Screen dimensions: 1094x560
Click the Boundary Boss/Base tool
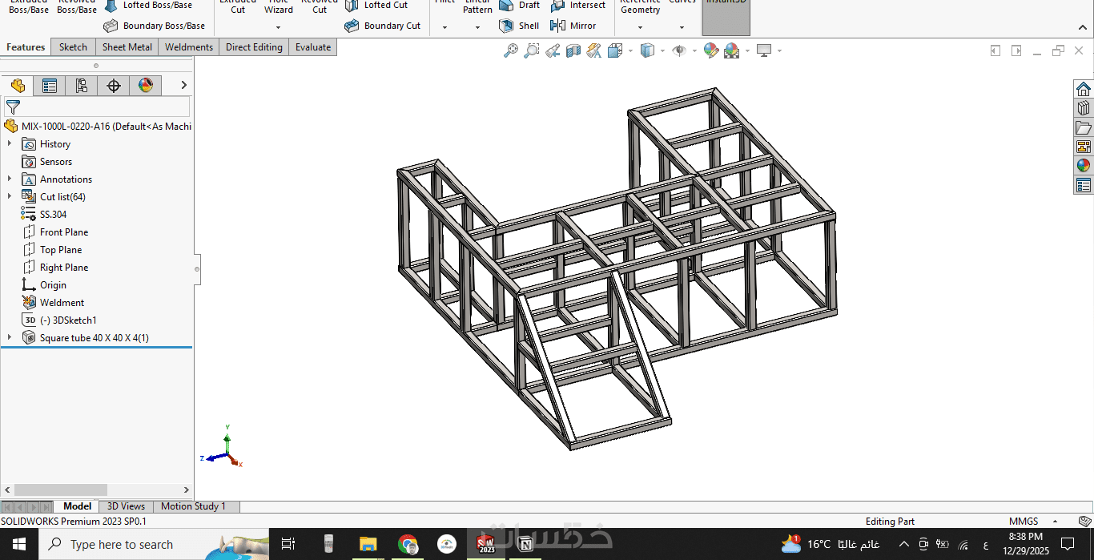(155, 26)
